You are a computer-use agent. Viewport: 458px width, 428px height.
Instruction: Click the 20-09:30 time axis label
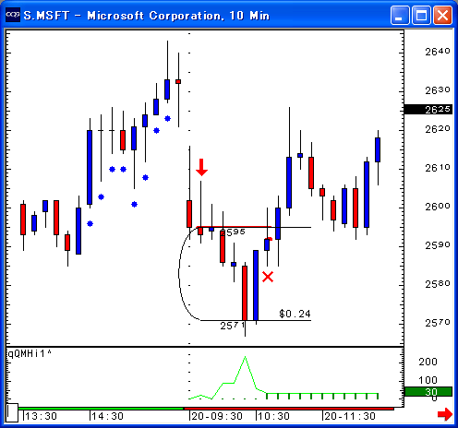point(217,416)
